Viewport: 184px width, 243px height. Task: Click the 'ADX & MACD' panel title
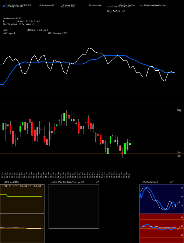(x=12, y=182)
